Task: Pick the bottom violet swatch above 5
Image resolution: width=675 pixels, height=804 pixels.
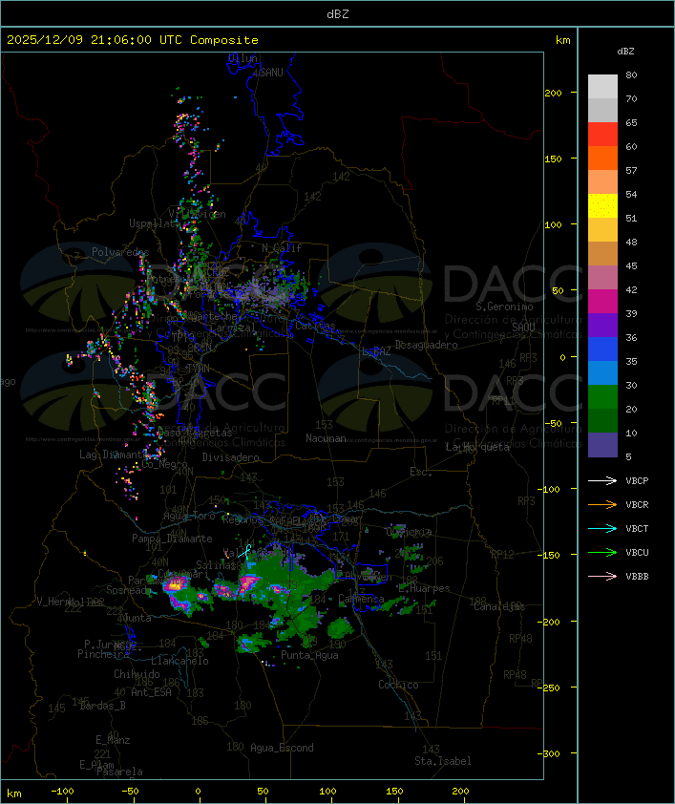Action: (602, 445)
